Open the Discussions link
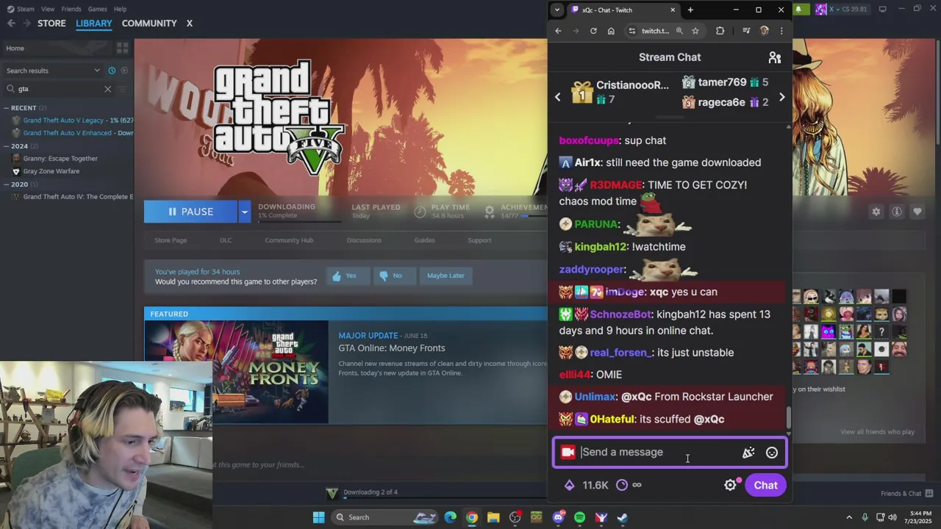941x529 pixels. (364, 240)
